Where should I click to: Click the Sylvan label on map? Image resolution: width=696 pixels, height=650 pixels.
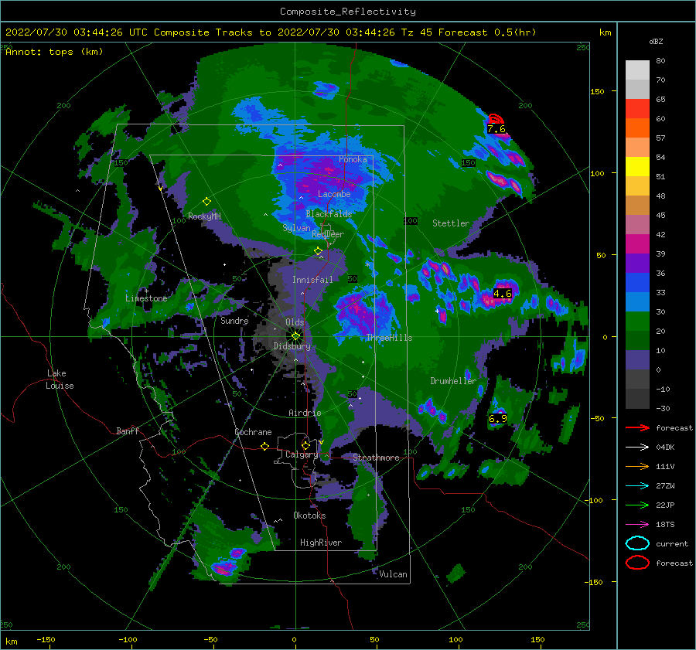point(296,228)
